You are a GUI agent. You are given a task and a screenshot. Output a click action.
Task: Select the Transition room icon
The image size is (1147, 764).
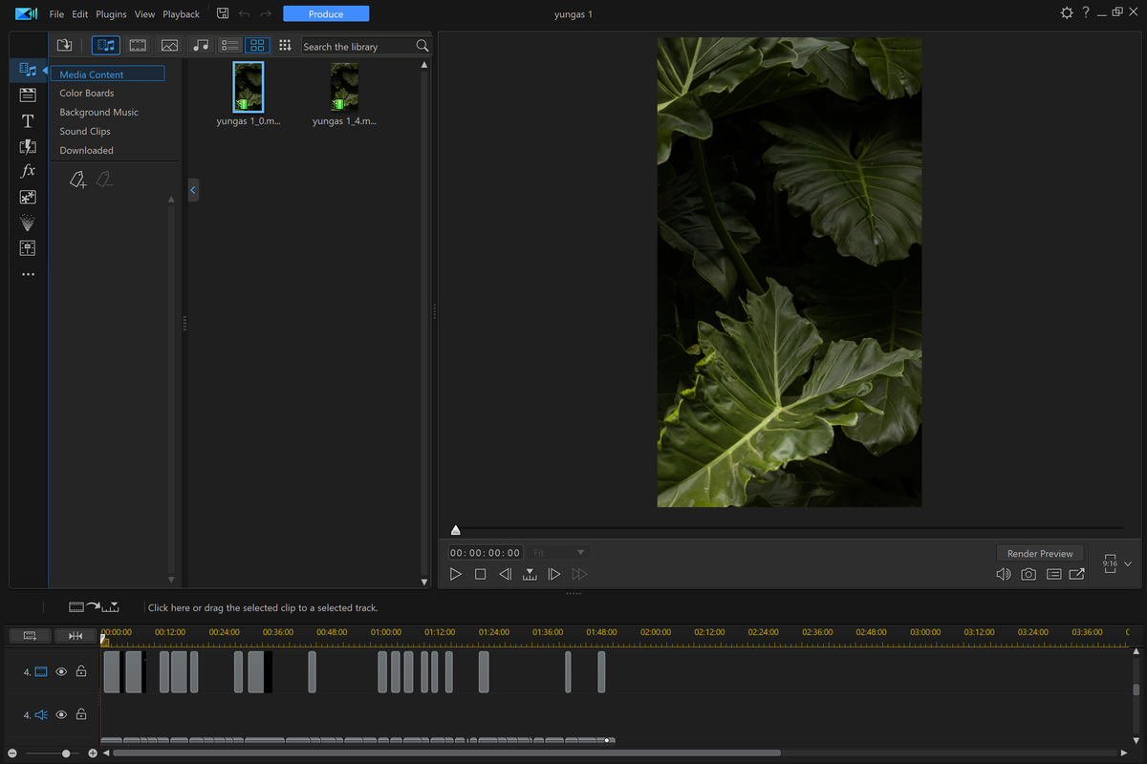pyautogui.click(x=28, y=146)
